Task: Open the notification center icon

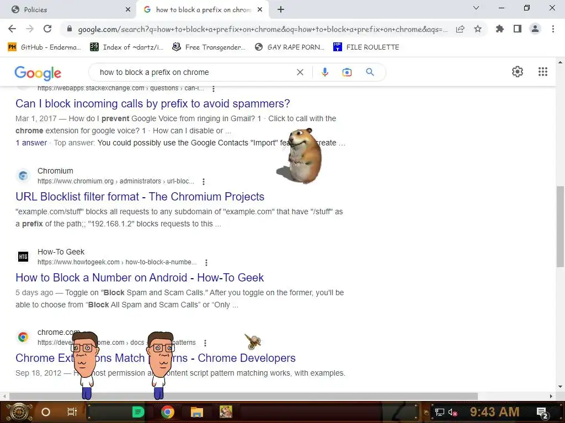Action: point(542,413)
